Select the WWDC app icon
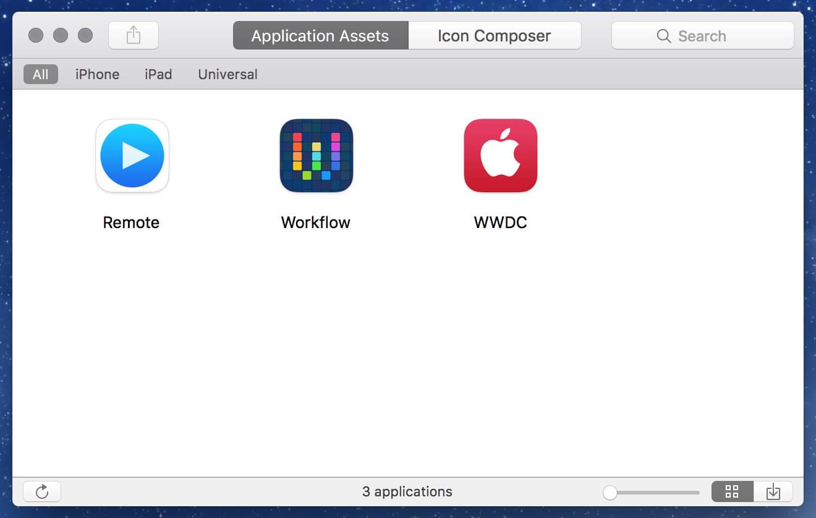 500,155
